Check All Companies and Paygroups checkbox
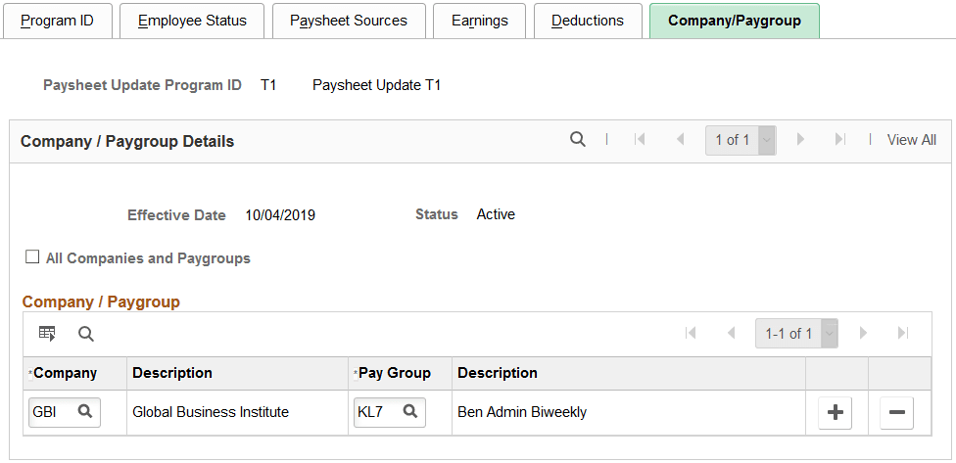 point(32,257)
